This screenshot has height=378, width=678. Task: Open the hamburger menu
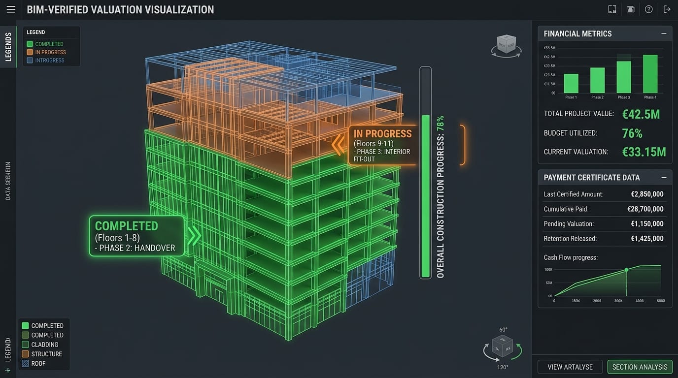point(11,9)
